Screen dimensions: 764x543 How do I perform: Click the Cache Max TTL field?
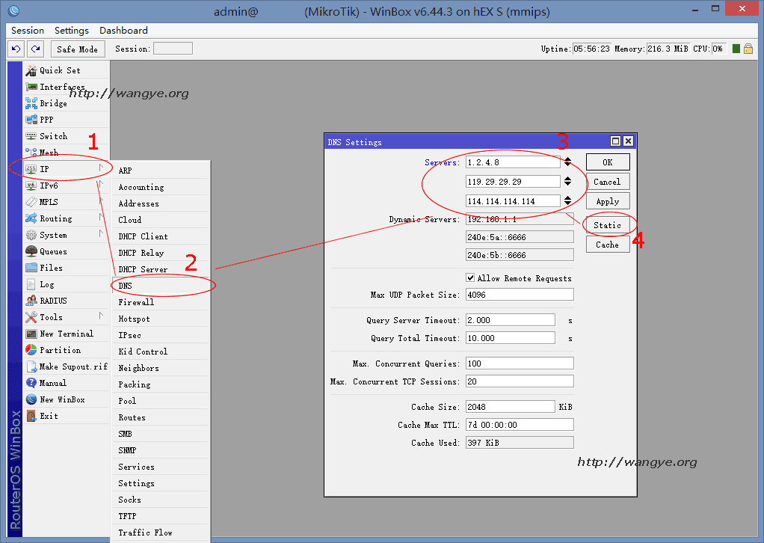tap(520, 425)
